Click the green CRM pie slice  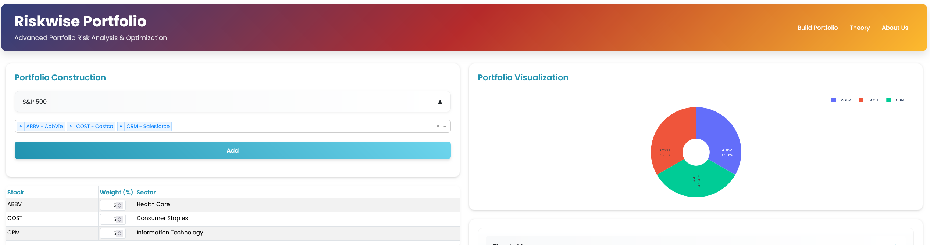(x=696, y=182)
